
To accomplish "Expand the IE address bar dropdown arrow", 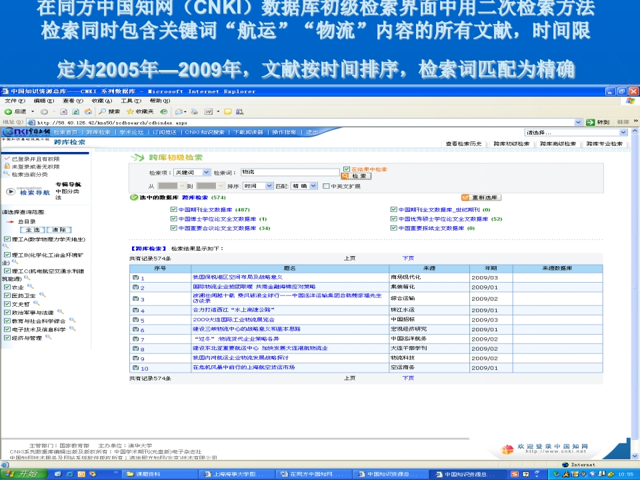I will [x=579, y=122].
